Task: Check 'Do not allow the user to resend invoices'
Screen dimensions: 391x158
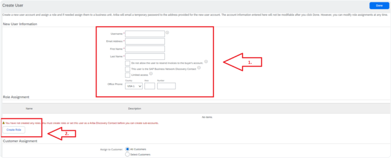Action: [x=128, y=63]
